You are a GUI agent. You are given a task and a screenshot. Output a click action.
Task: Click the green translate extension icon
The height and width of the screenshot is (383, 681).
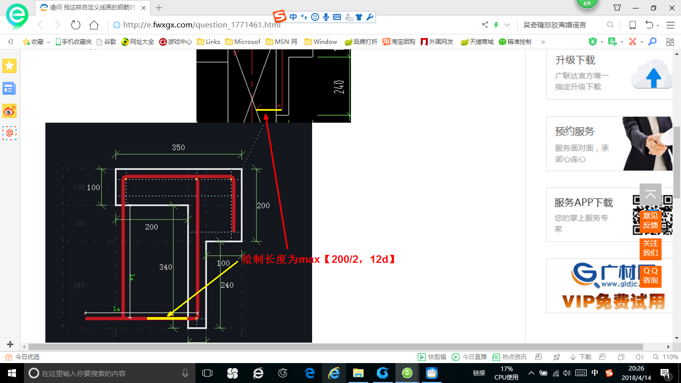point(613,42)
